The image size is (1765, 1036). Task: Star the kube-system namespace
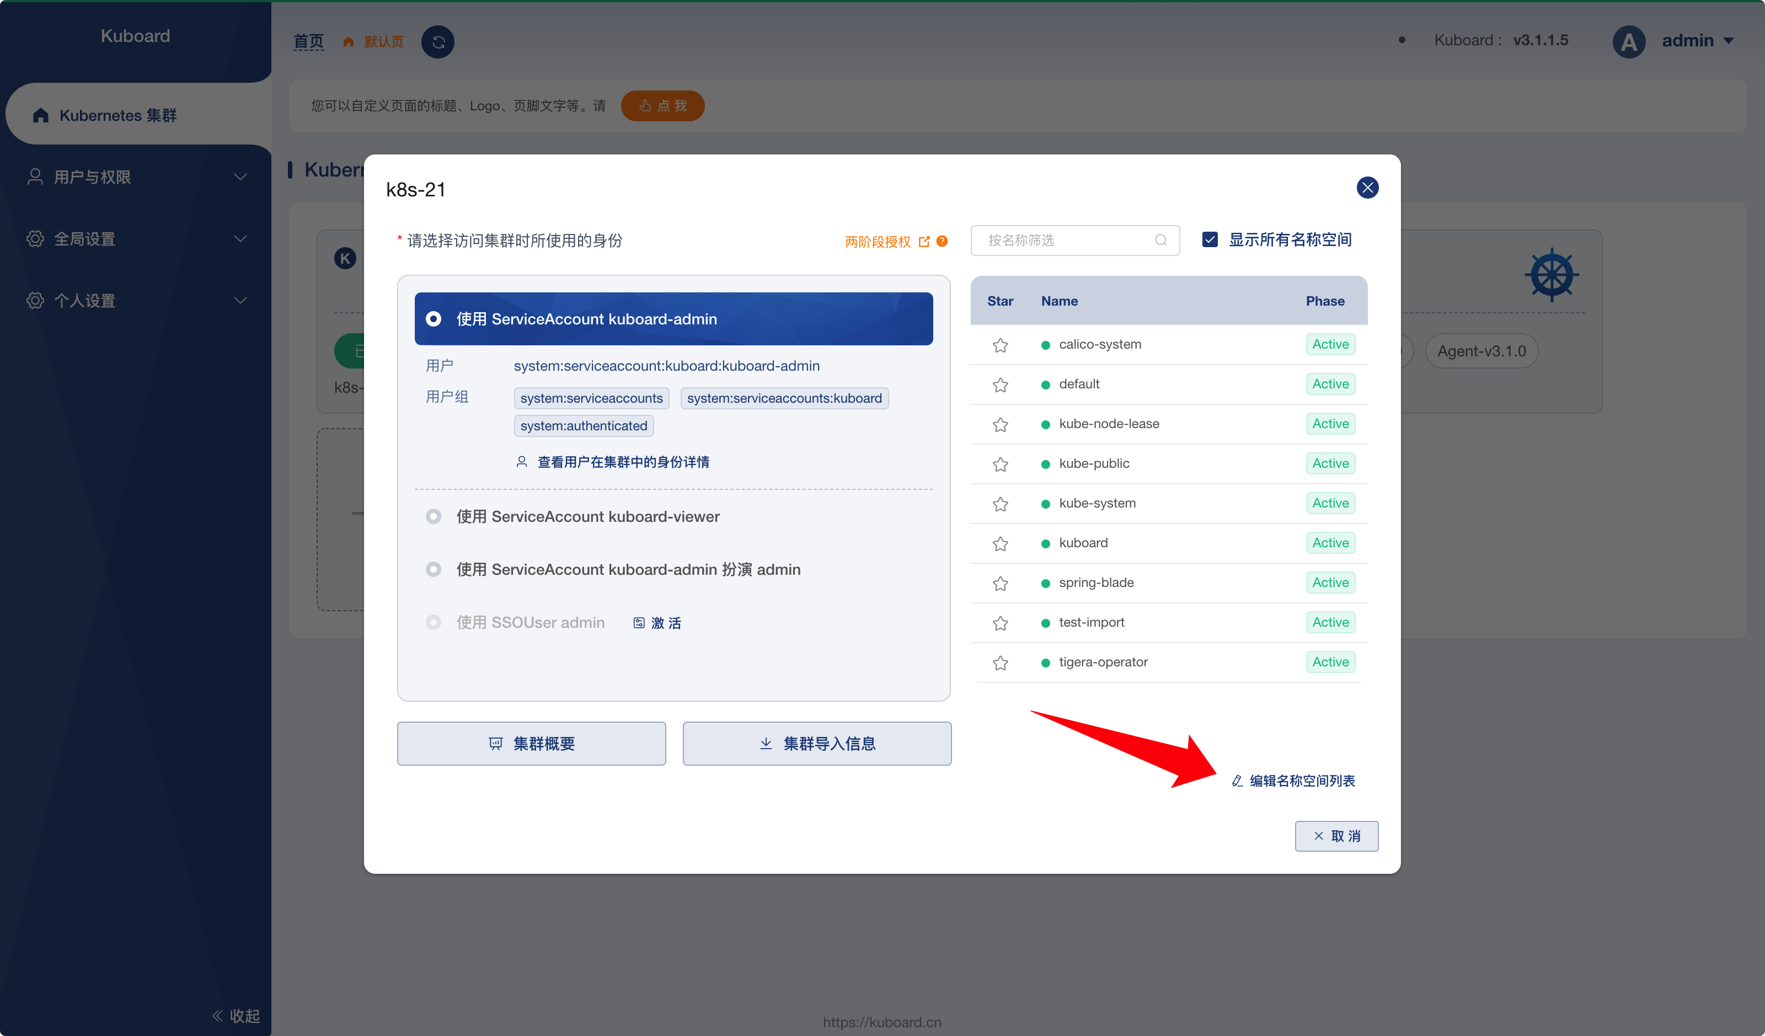[x=1000, y=504]
